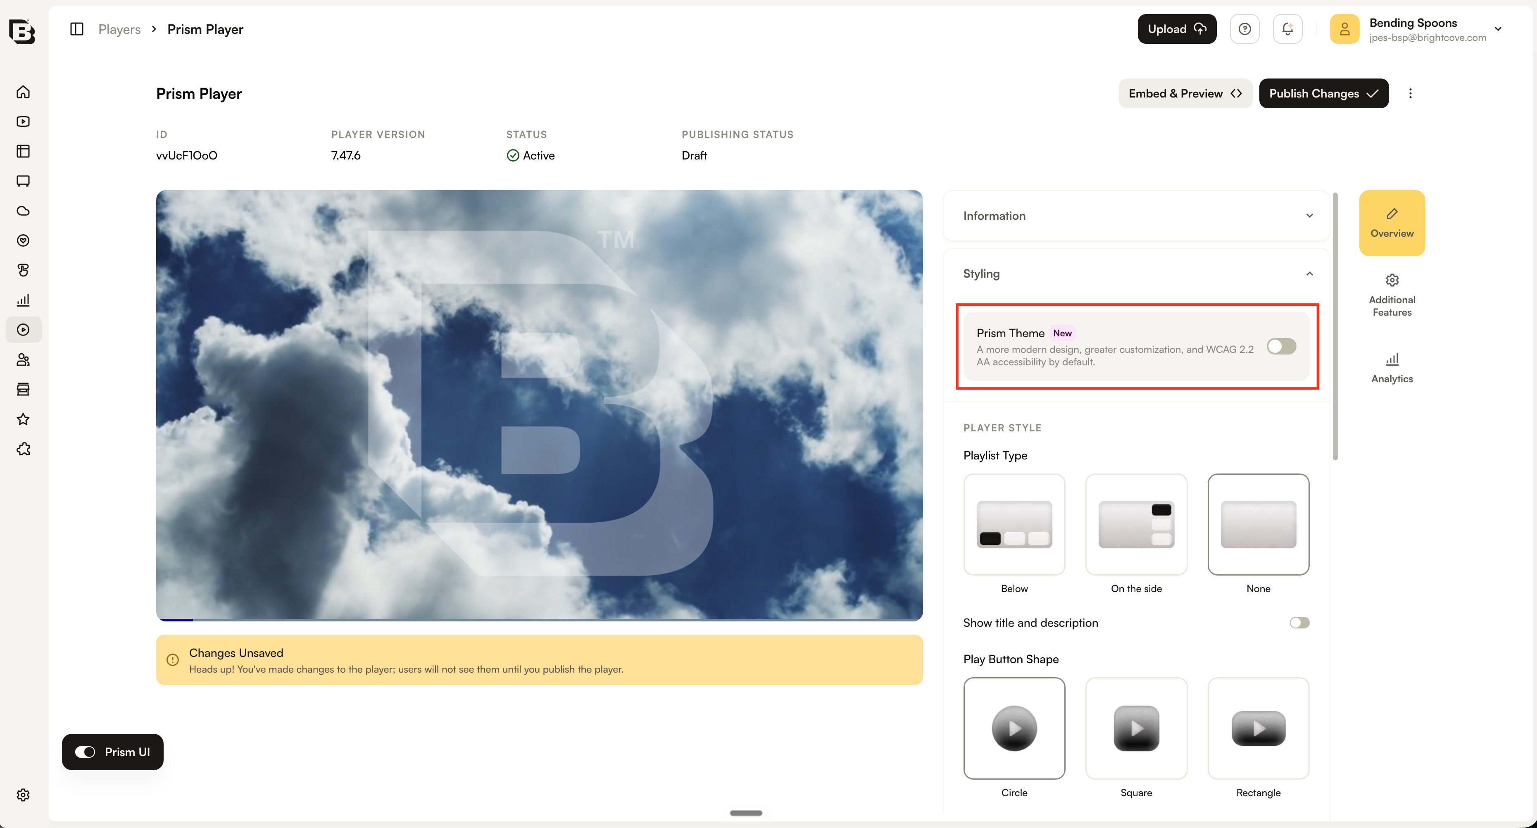Image resolution: width=1537 pixels, height=828 pixels.
Task: Click the Changes Unsaved banner heading
Action: (x=236, y=653)
